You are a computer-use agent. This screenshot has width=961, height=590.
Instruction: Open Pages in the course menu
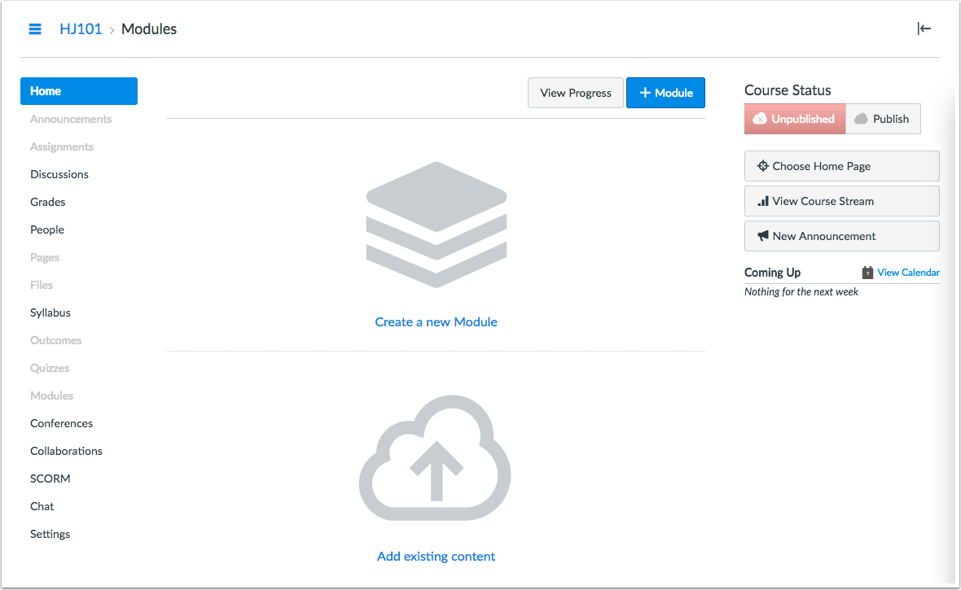45,257
